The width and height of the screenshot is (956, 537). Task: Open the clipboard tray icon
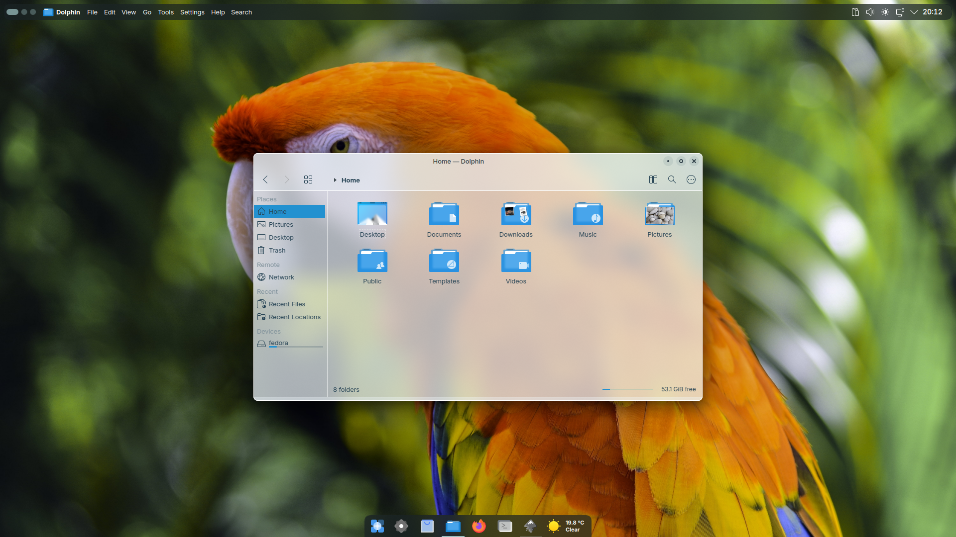click(x=855, y=12)
